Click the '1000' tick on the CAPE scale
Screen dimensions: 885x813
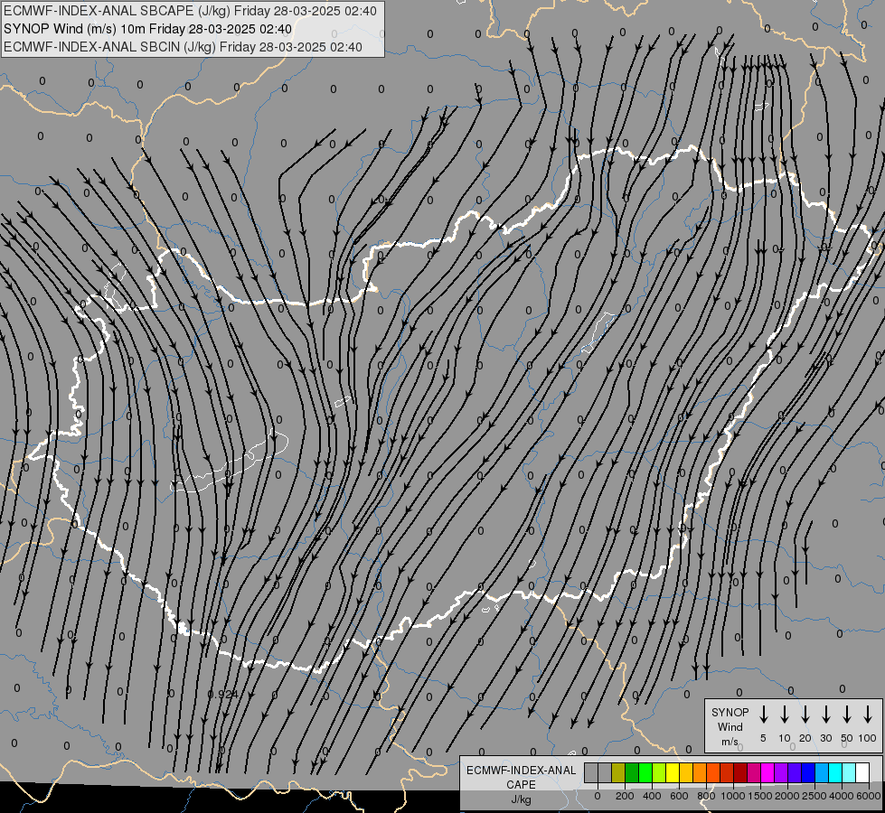coord(732,796)
